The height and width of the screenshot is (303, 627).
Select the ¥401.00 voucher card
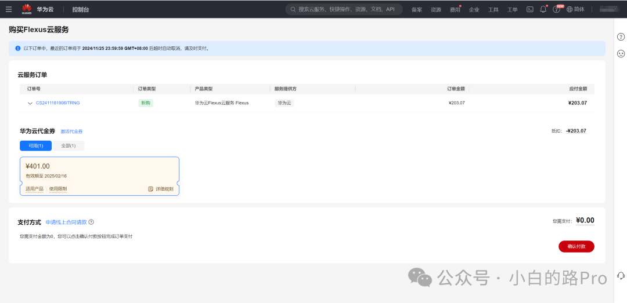pos(100,176)
